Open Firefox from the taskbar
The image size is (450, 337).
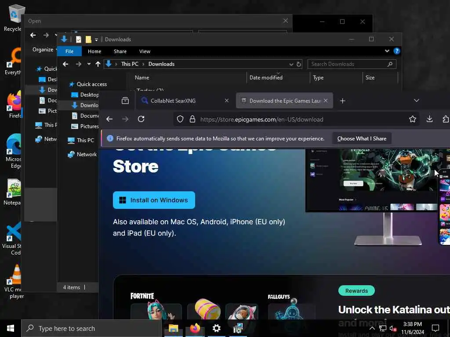(x=195, y=328)
